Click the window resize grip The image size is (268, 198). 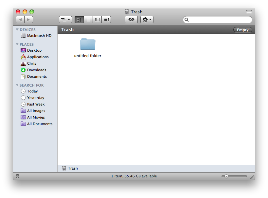[252, 177]
